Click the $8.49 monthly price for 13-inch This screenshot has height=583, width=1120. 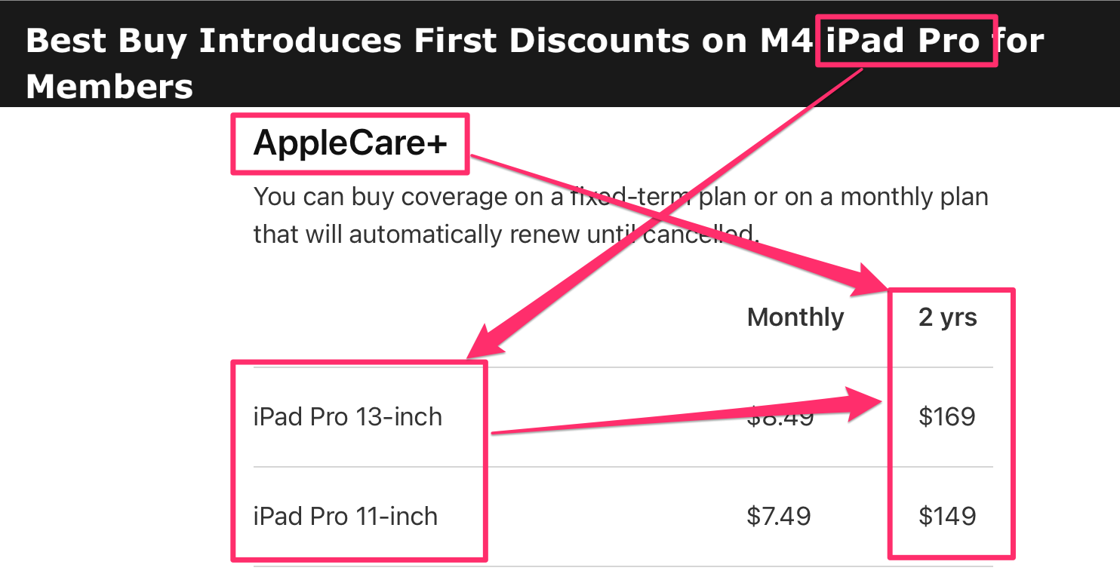click(x=780, y=418)
